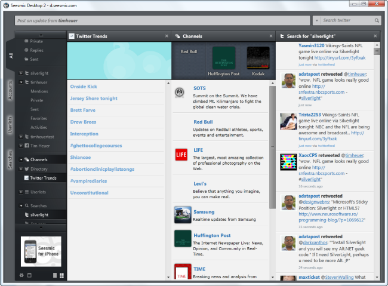388x286 pixels.
Task: Collapse the timheuer account node
Action: pyautogui.click(x=21, y=82)
